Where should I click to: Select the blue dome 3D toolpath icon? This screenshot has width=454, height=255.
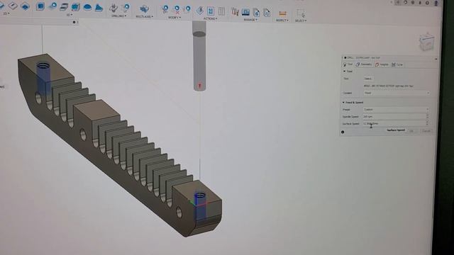click(87, 7)
